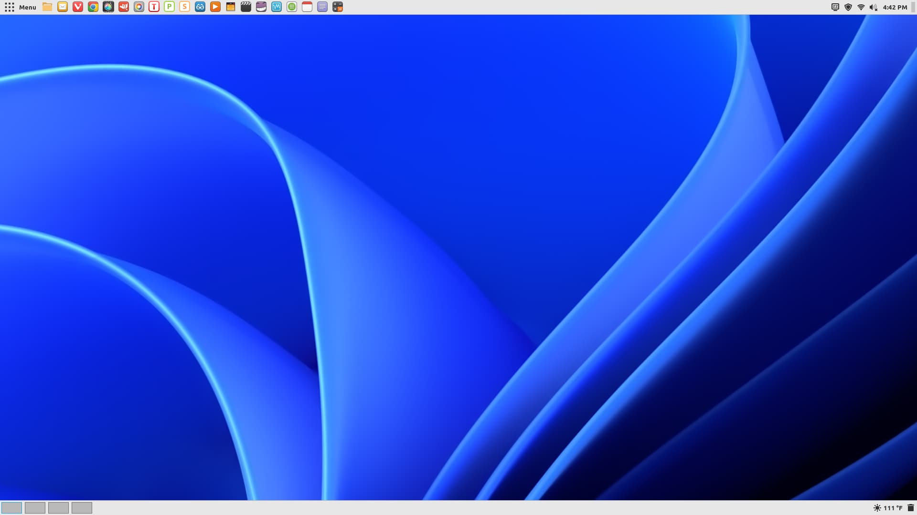
Task: Open the Wi-Fi network menu
Action: point(861,7)
